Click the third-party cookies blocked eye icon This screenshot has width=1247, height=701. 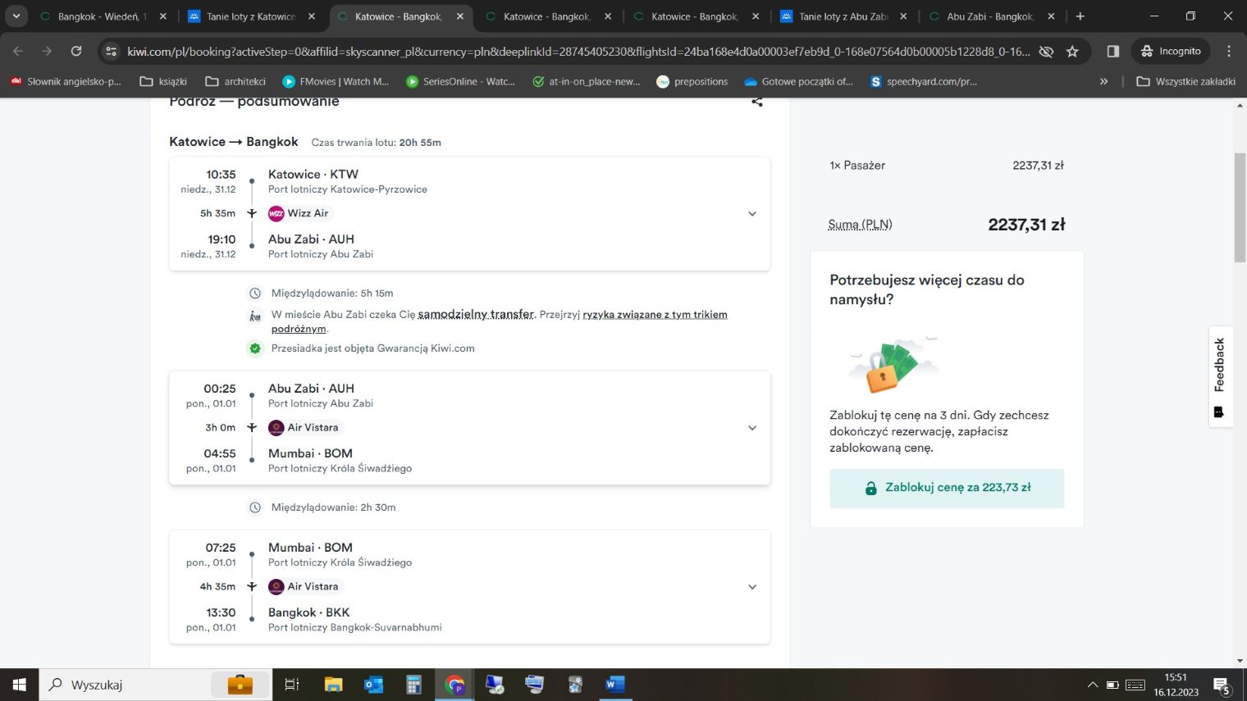[1046, 52]
